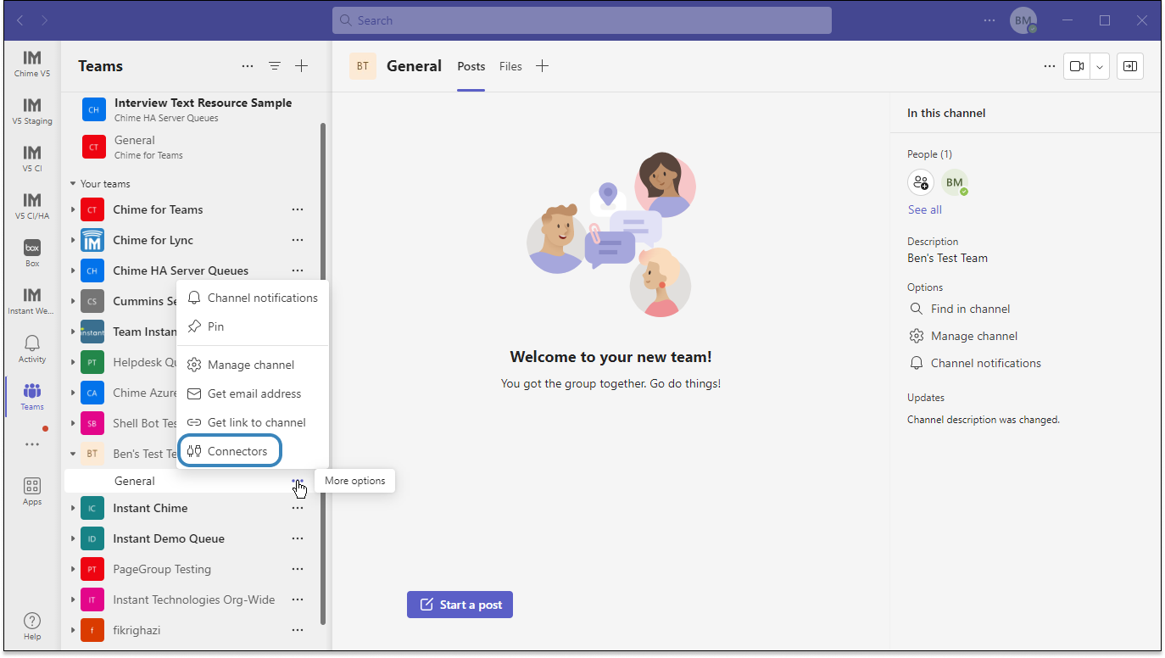1165x658 pixels.
Task: Expand the Instant Chime team
Action: (x=73, y=509)
